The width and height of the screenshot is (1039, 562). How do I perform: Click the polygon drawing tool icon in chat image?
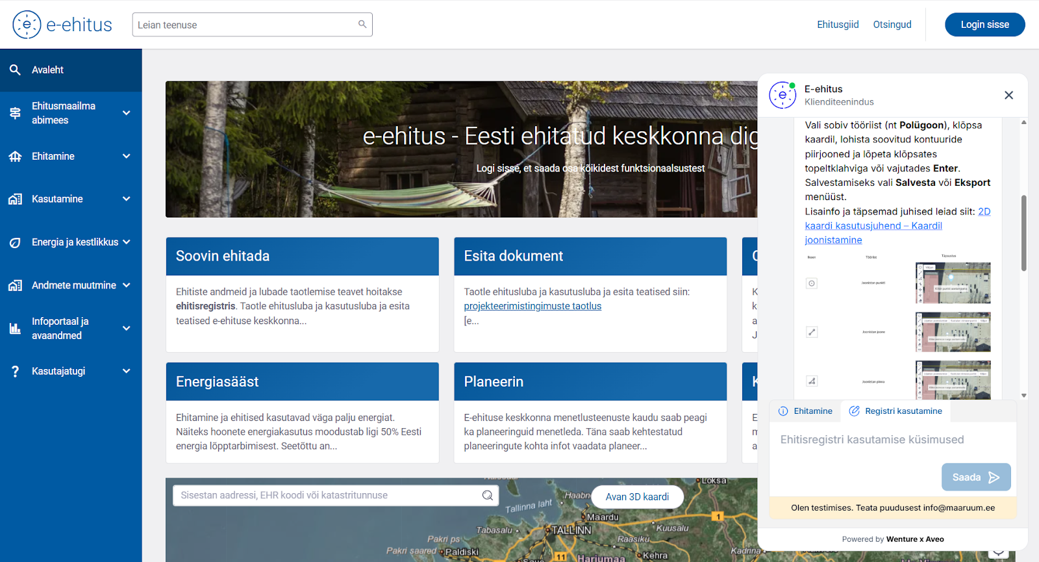click(x=812, y=381)
